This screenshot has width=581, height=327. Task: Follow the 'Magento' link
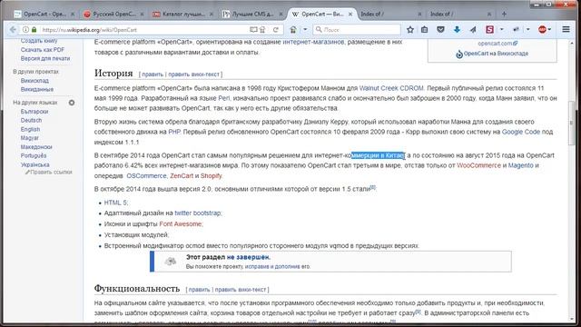click(520, 165)
